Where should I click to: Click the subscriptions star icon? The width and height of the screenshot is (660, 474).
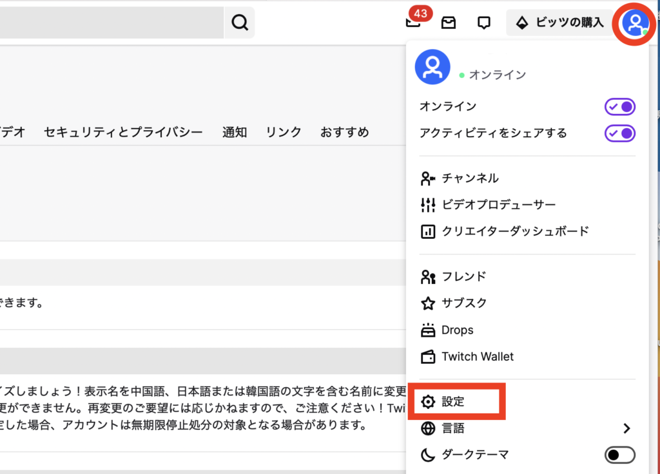click(428, 303)
